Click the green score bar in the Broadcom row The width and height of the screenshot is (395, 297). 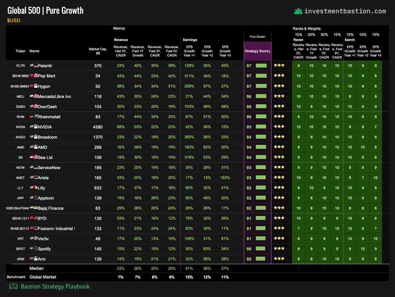(x=261, y=137)
